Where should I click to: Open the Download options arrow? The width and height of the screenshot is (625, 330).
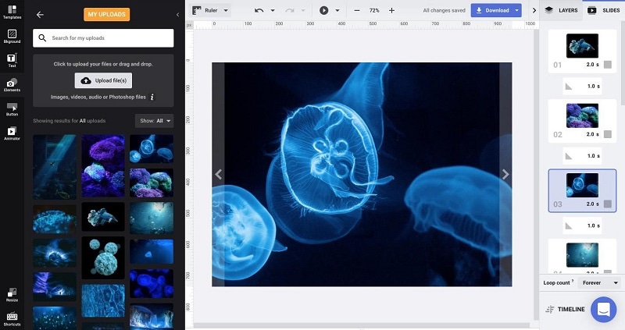tap(516, 10)
